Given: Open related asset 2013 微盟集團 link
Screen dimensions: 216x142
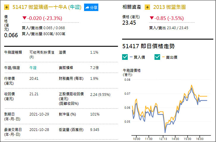Looking at the screenshot, I should point(169,7).
